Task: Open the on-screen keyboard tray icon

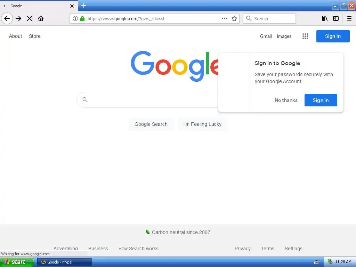Action: click(x=316, y=262)
